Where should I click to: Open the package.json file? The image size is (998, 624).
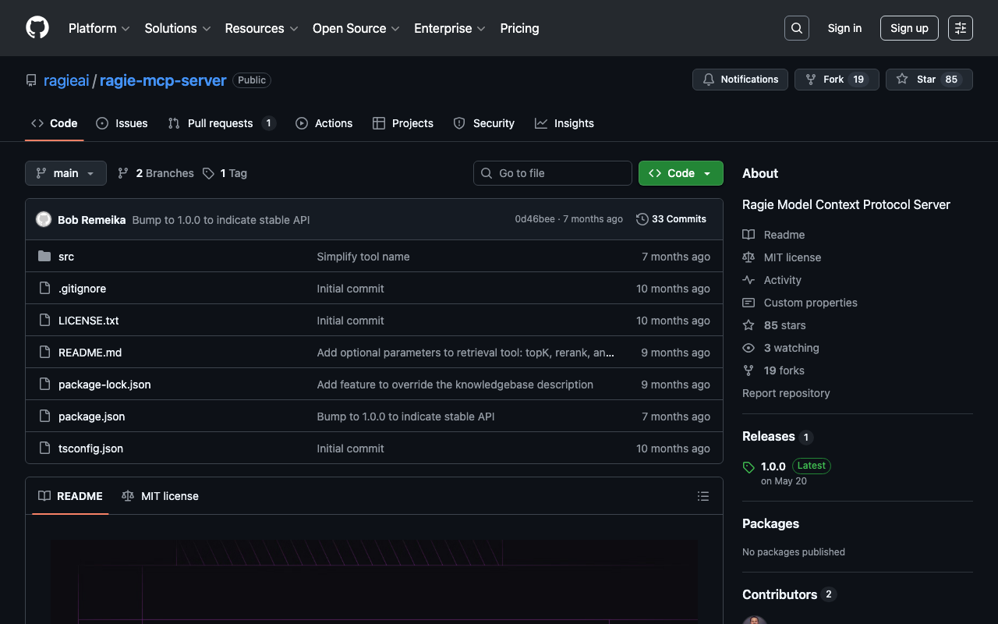point(91,417)
